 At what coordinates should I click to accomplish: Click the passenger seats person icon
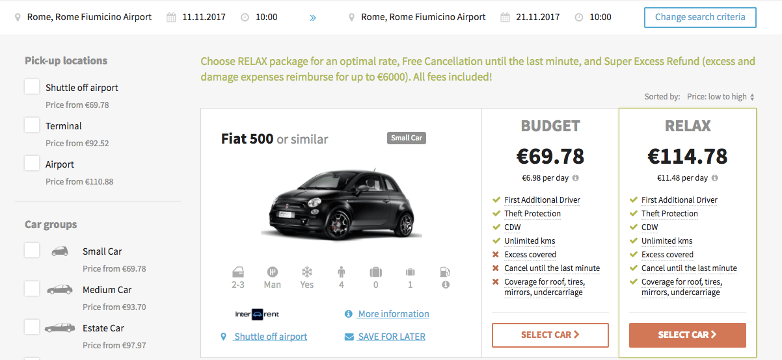coord(342,272)
